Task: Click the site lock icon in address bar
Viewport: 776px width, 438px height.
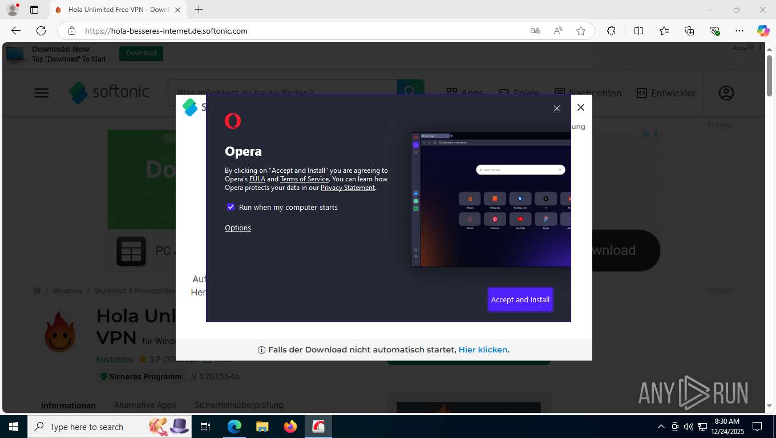Action: coord(72,31)
